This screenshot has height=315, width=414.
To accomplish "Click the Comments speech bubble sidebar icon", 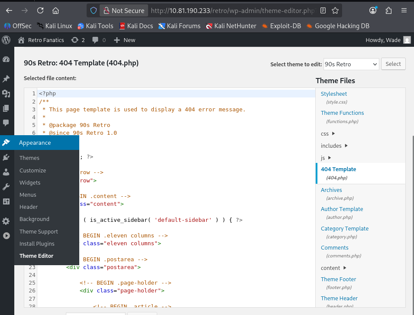I will coord(6,123).
